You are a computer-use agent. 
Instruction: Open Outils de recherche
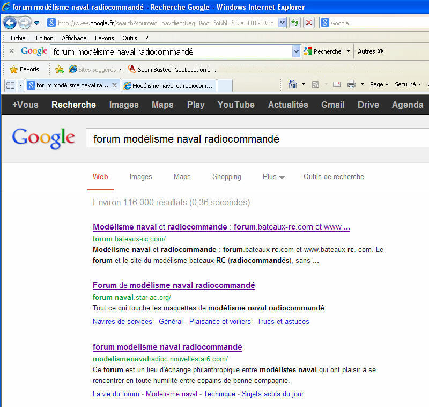(x=334, y=177)
